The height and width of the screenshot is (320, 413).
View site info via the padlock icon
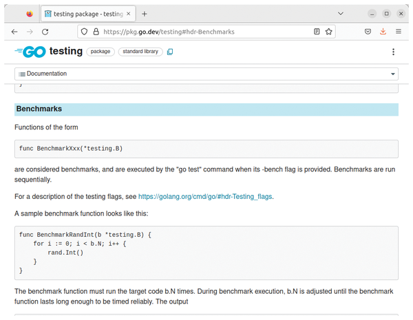point(96,32)
